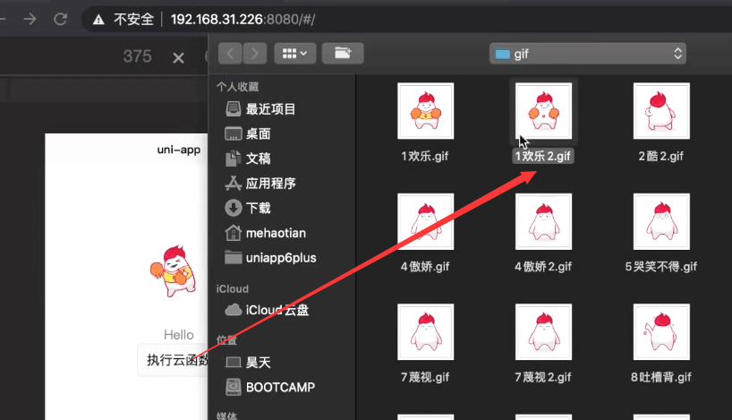Viewport: 732px width, 420px height.
Task: Click the 2酷 2.gif file name
Action: [x=661, y=156]
